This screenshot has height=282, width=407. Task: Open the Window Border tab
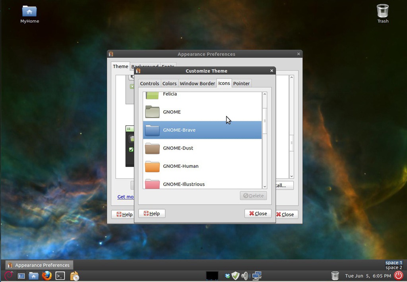(197, 83)
